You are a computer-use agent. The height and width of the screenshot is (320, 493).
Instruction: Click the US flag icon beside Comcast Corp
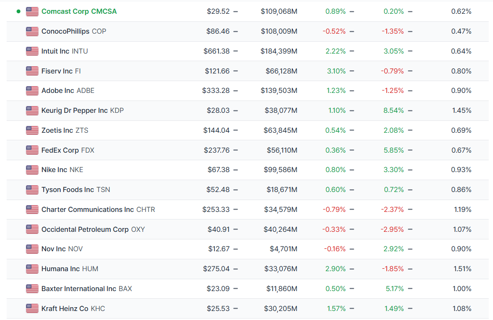(x=32, y=11)
